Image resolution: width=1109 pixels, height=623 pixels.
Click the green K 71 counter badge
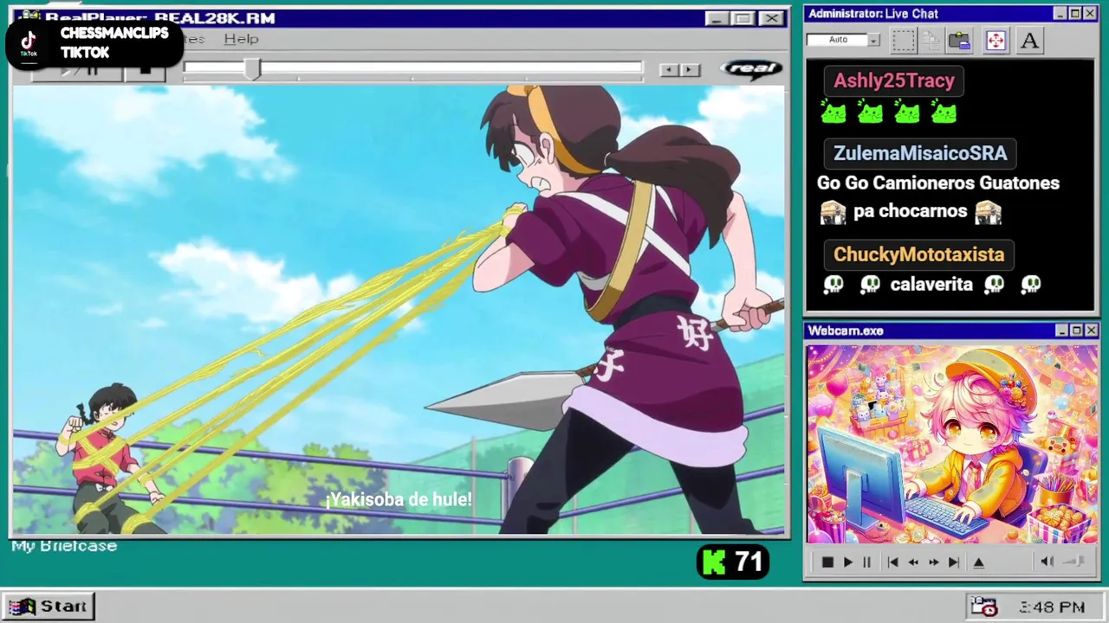coord(733,562)
